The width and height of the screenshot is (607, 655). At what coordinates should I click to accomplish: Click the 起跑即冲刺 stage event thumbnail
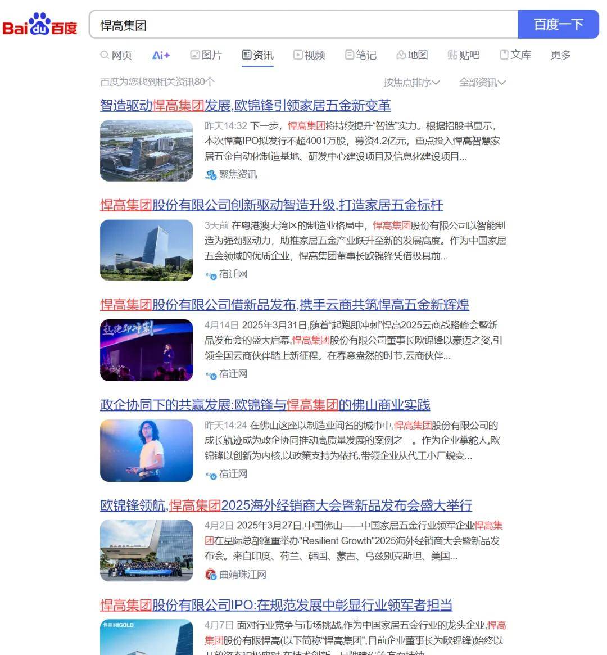[x=147, y=350]
